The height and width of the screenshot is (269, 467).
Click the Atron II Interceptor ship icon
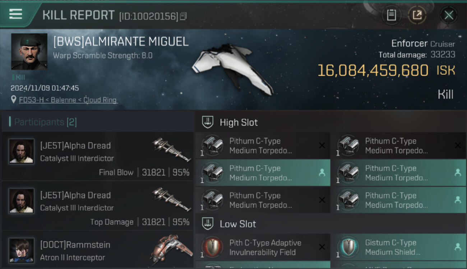pos(172,250)
